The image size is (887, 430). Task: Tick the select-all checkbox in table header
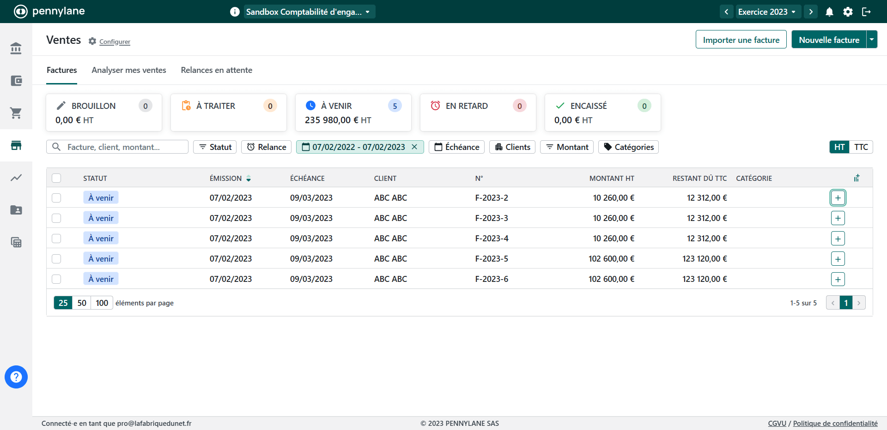56,178
